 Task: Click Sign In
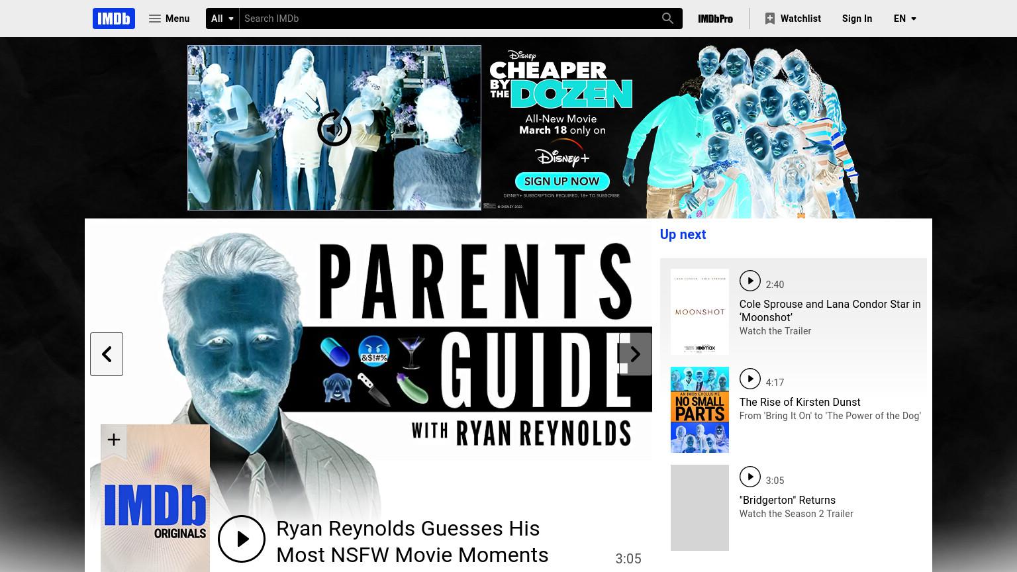[857, 19]
